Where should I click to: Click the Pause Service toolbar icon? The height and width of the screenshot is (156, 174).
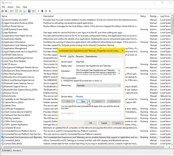[x=46, y=11]
